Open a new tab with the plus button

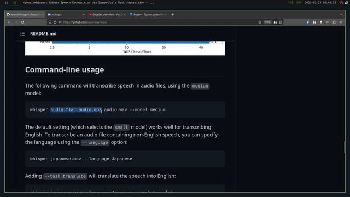[172, 15]
